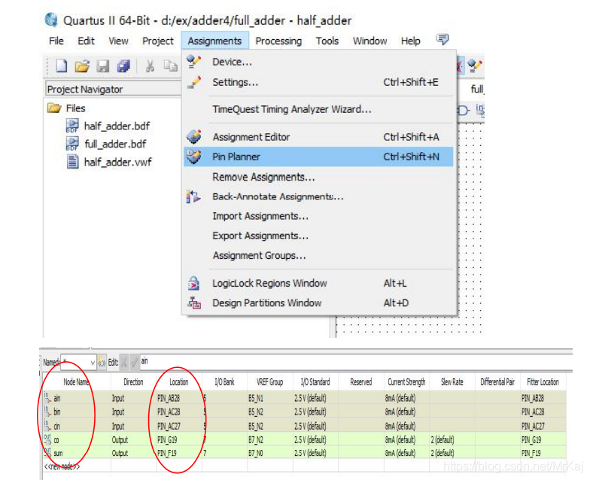Click the Open folder toolbar icon

(x=81, y=66)
